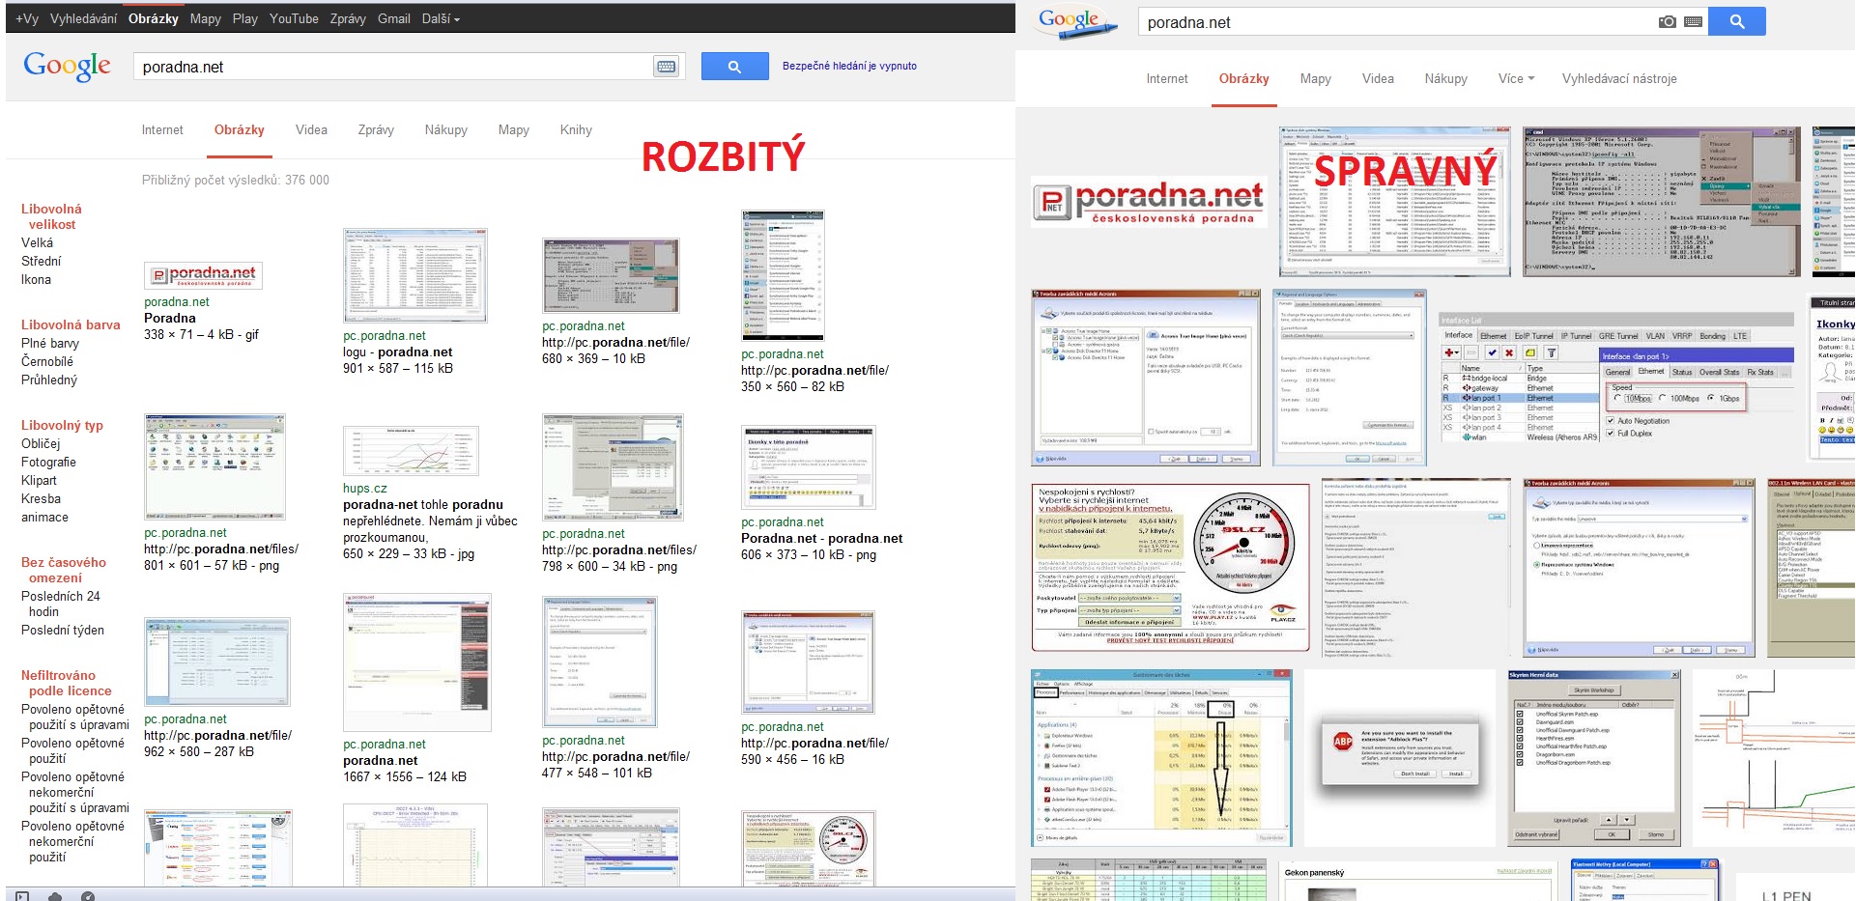Click the result count 'Přibližný počet výsledků: 376 000'
The width and height of the screenshot is (1856, 901).
pyautogui.click(x=236, y=180)
